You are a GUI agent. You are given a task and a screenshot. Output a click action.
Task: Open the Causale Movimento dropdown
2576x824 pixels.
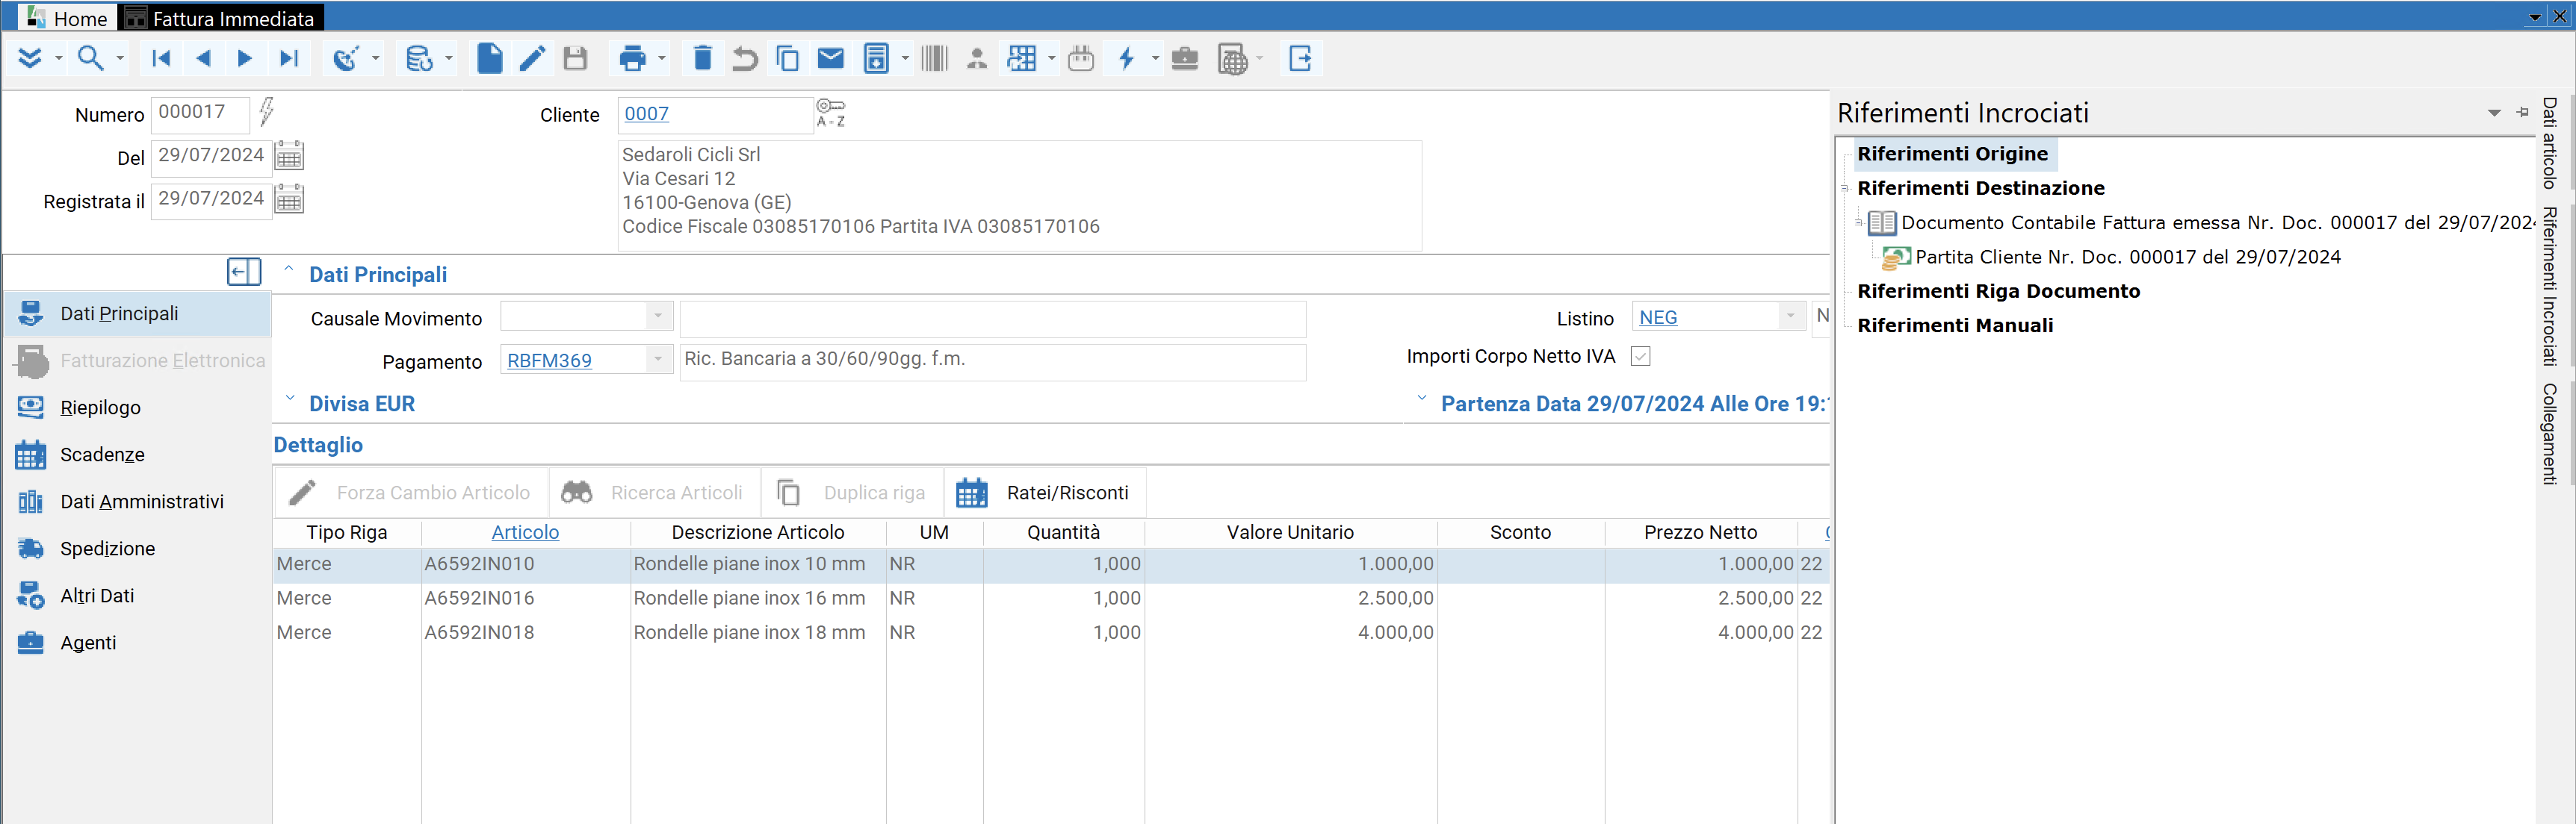(658, 316)
